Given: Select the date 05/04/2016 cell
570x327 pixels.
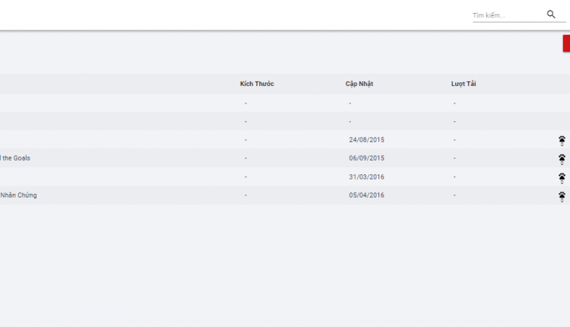Looking at the screenshot, I should tap(366, 195).
